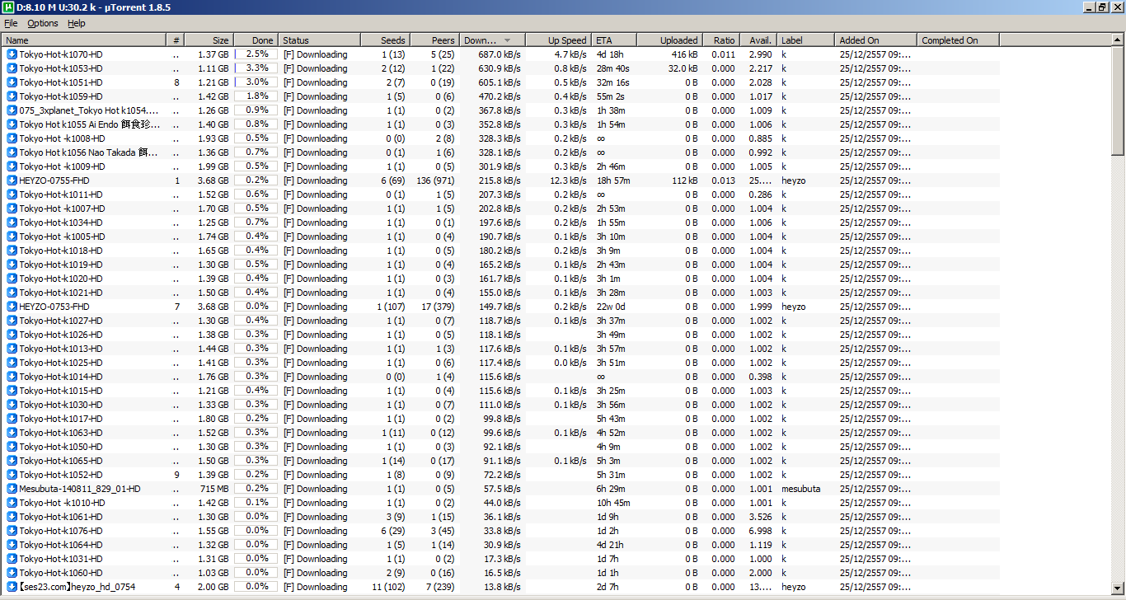Click the icon for Tokyo Hot k1056 Nao Takada
Image resolution: width=1126 pixels, height=600 pixels.
12,152
